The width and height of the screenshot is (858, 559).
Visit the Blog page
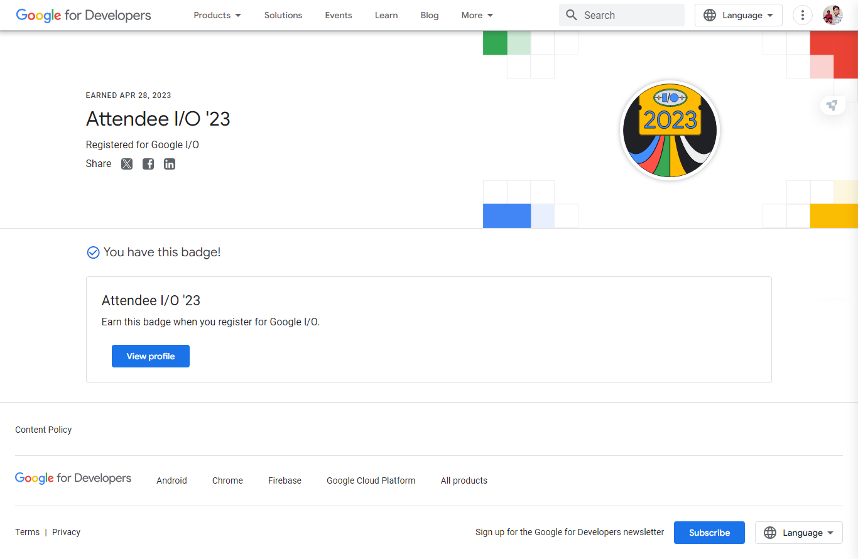pyautogui.click(x=430, y=15)
